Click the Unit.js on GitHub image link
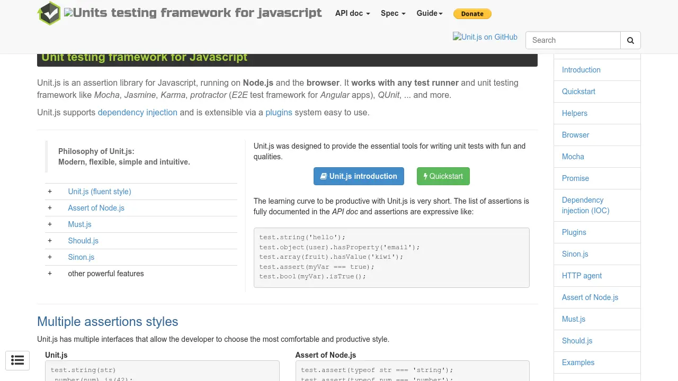 coord(485,37)
